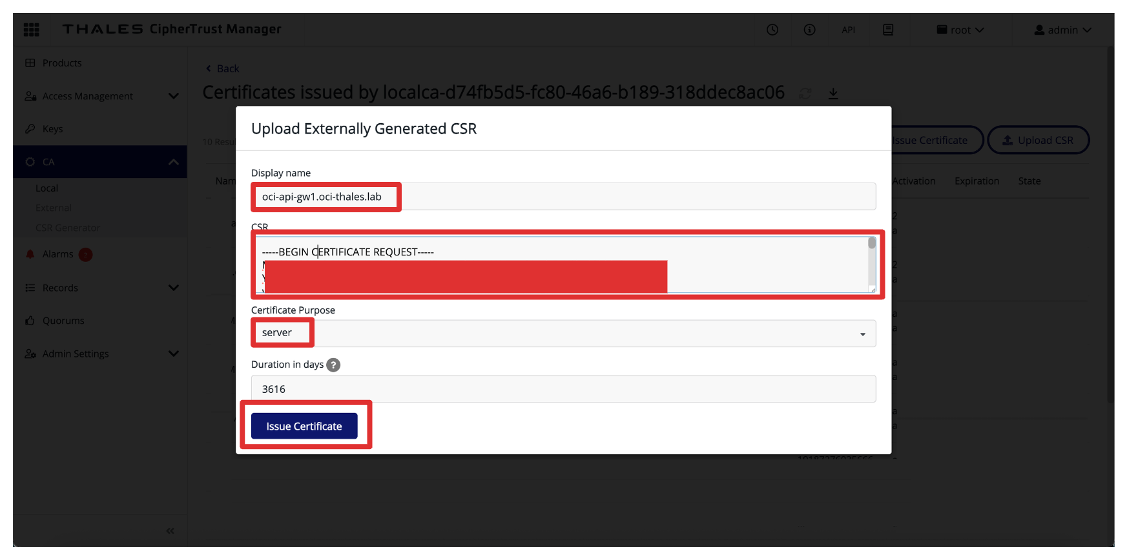
Task: Click the refresh icon beside the title
Action: point(805,94)
